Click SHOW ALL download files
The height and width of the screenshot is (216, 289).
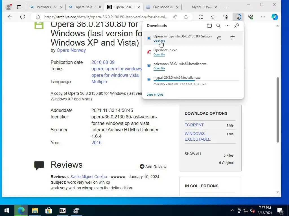point(193,154)
